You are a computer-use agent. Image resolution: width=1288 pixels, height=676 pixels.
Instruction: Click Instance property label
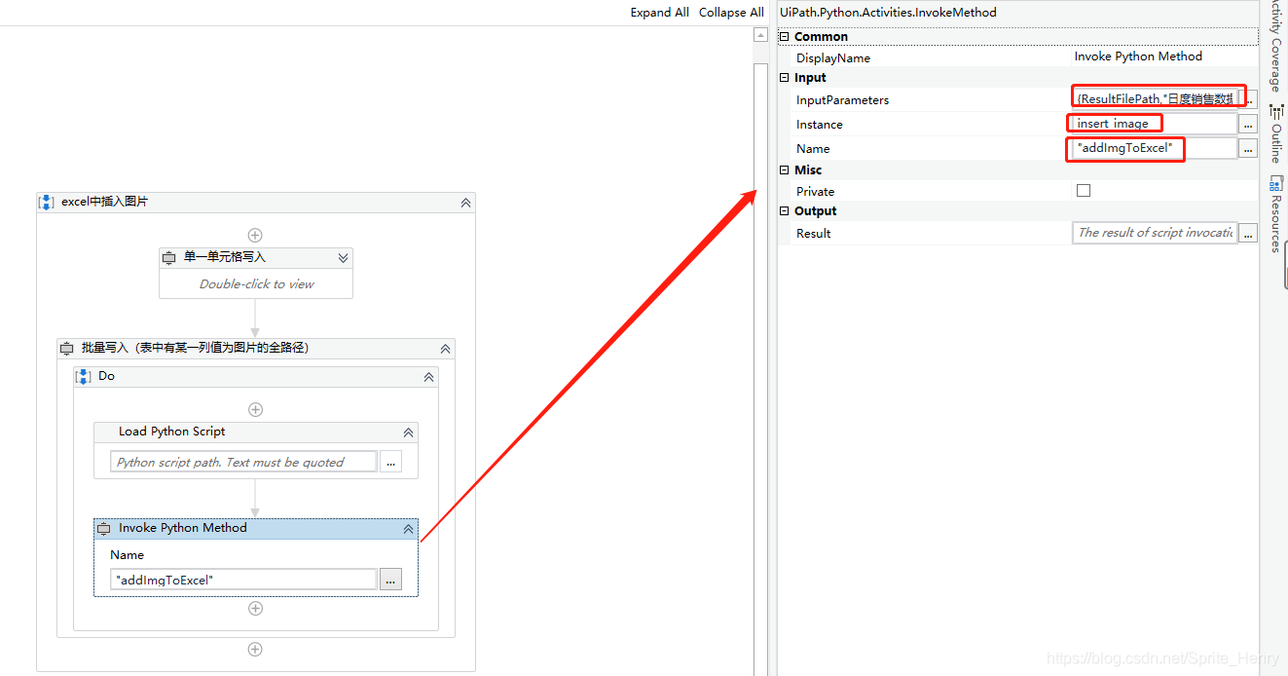click(x=820, y=125)
